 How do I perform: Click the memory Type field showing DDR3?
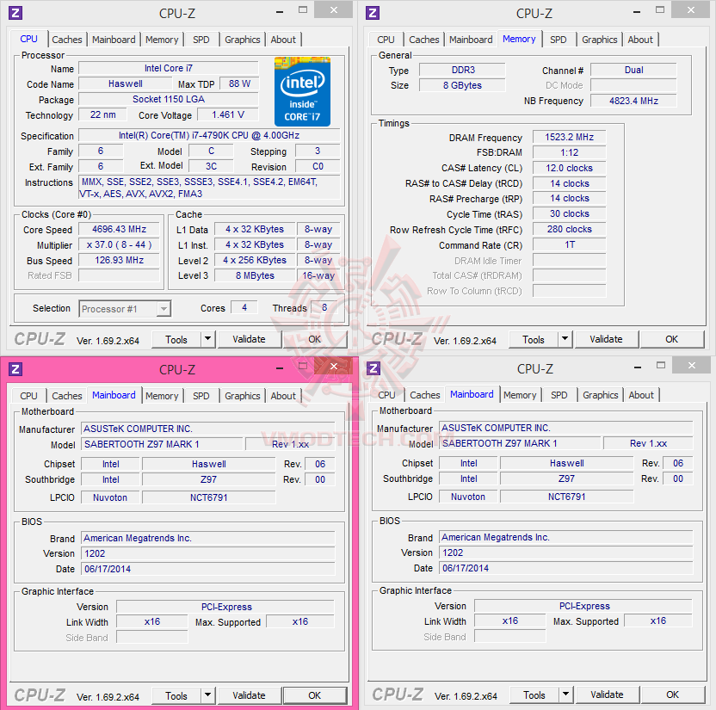click(463, 70)
